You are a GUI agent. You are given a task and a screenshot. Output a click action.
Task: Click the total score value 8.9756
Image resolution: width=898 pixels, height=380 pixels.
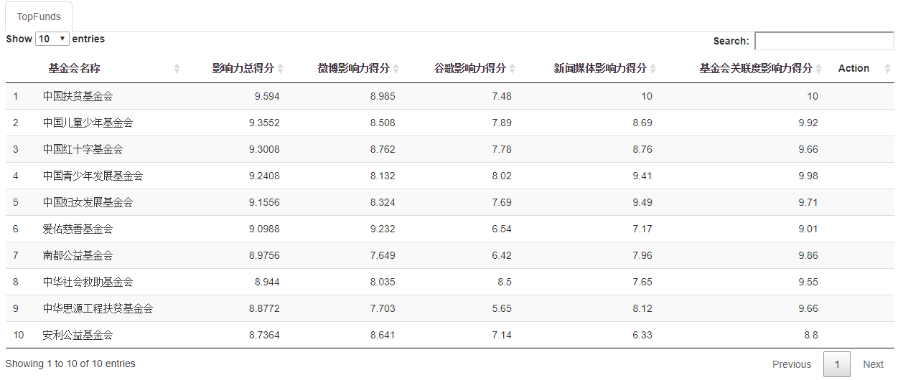click(264, 255)
